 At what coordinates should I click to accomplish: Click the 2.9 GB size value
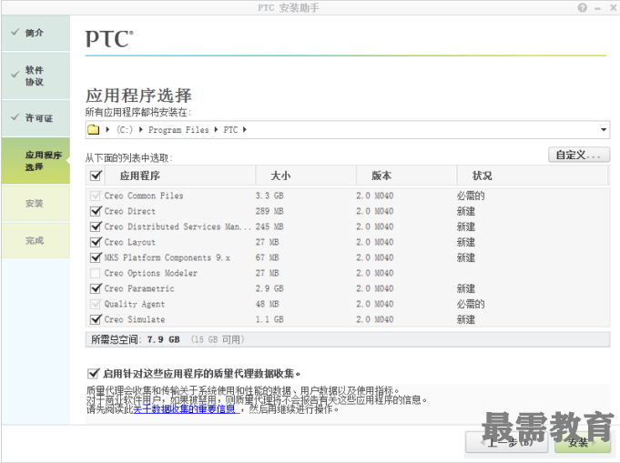[x=269, y=288]
